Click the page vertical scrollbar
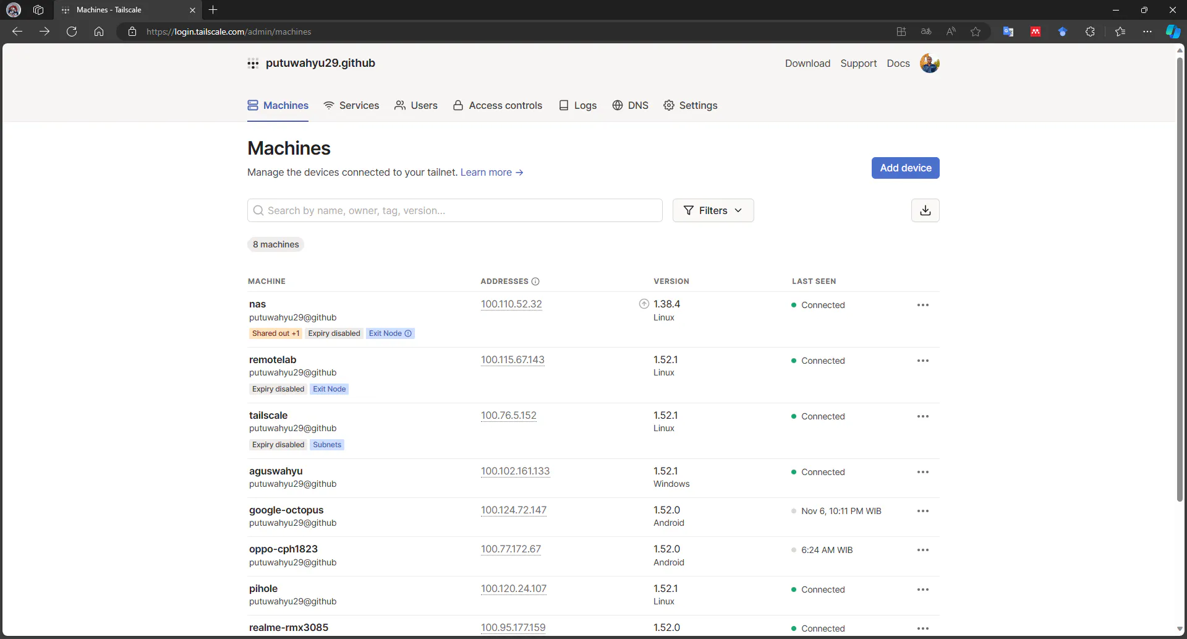1187x639 pixels. click(x=1180, y=278)
